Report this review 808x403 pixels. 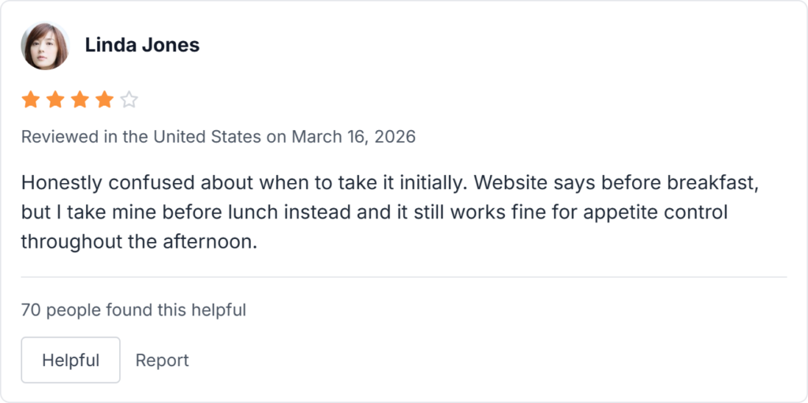click(x=162, y=360)
